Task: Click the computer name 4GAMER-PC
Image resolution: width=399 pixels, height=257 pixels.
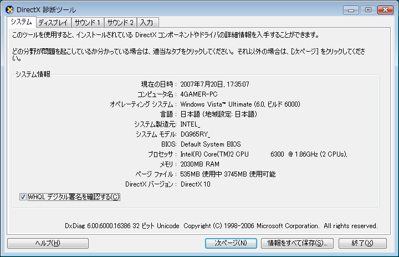Action: [x=199, y=94]
